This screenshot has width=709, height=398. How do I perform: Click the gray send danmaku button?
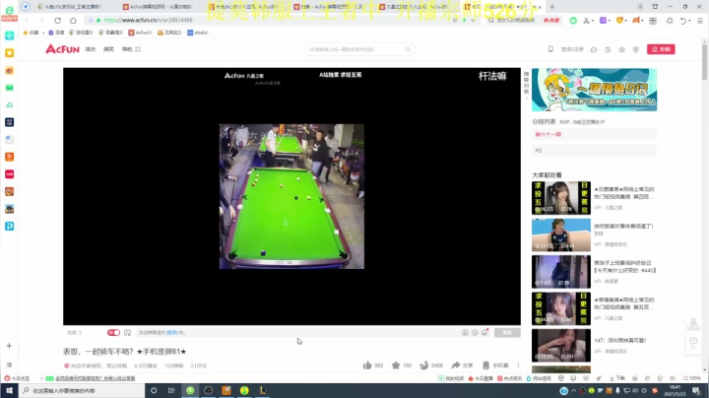pos(507,332)
